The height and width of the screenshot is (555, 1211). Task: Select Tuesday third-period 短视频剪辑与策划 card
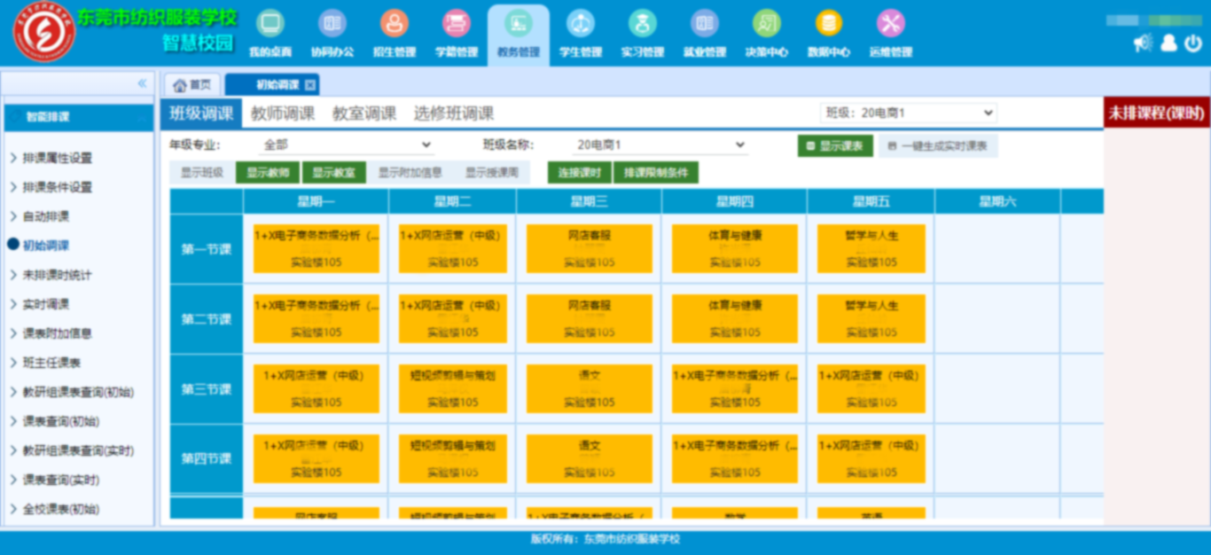[453, 389]
